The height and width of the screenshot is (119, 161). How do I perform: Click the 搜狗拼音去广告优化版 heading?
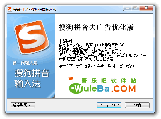96,27
